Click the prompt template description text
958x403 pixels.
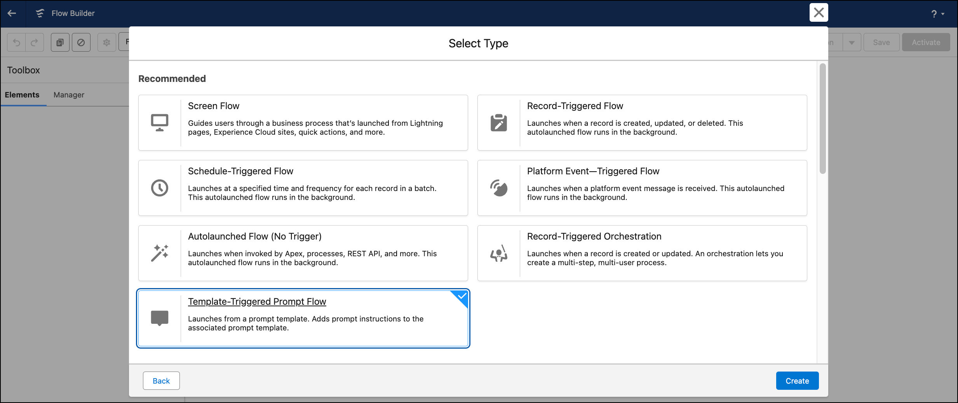point(306,323)
